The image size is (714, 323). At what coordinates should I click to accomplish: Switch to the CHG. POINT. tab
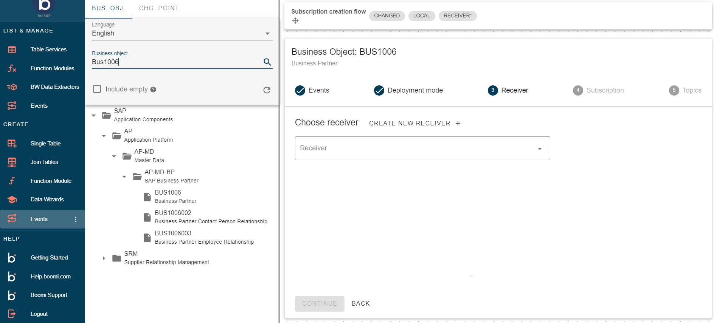click(159, 8)
